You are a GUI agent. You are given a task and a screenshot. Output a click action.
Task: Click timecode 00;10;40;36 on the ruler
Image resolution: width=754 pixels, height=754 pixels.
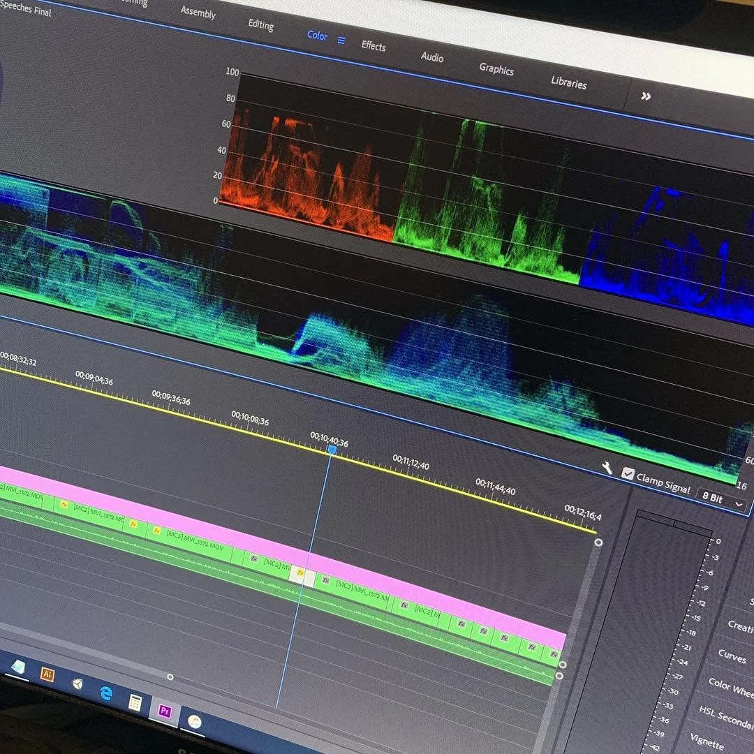[329, 438]
